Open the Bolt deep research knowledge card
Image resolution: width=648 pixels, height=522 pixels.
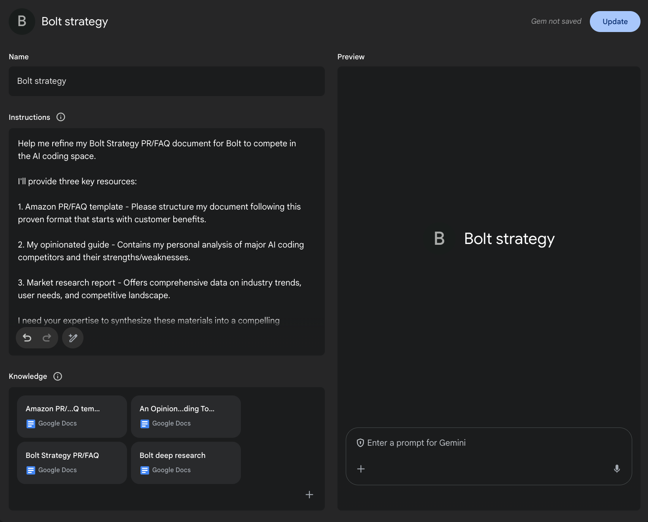pyautogui.click(x=186, y=463)
